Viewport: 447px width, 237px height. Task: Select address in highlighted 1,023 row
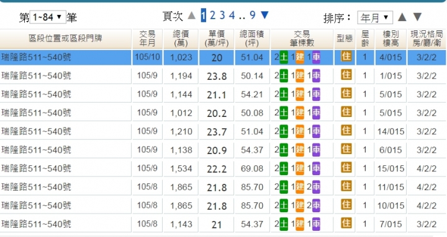(x=36, y=58)
